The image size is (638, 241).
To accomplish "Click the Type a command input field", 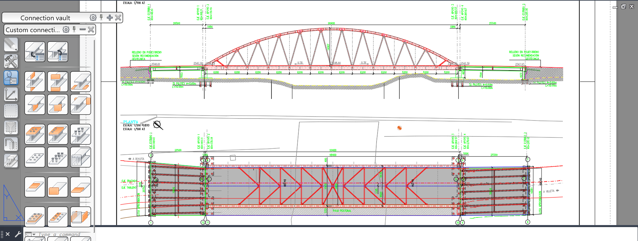I will (60, 234).
